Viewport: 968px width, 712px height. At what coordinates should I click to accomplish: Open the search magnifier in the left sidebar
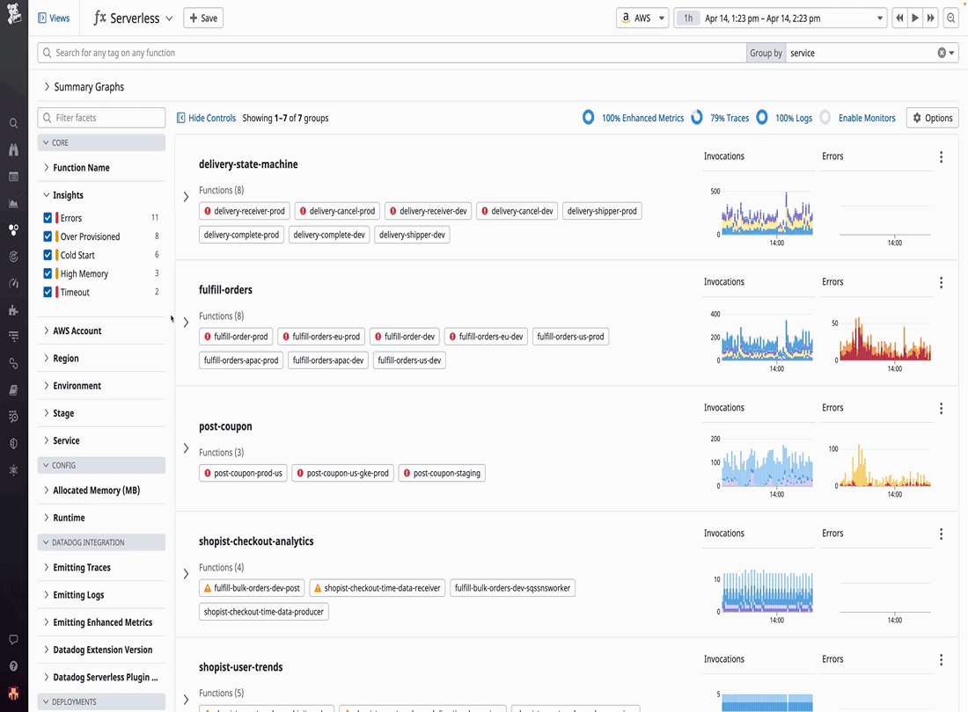(x=13, y=123)
